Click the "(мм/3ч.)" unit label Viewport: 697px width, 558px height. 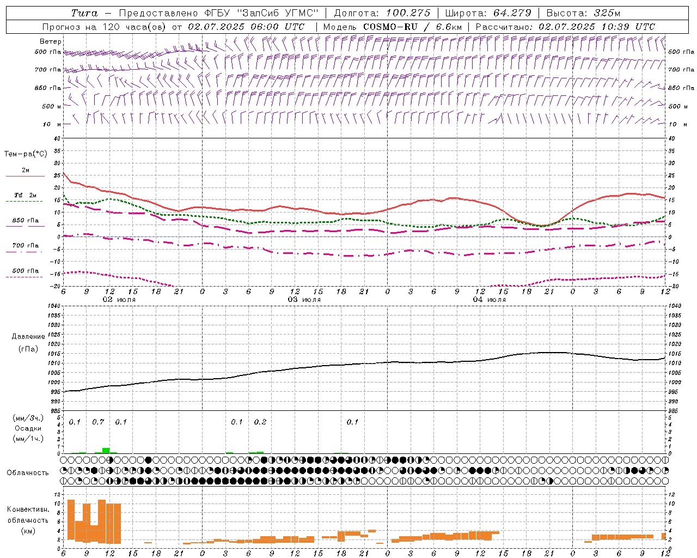[x=28, y=418]
